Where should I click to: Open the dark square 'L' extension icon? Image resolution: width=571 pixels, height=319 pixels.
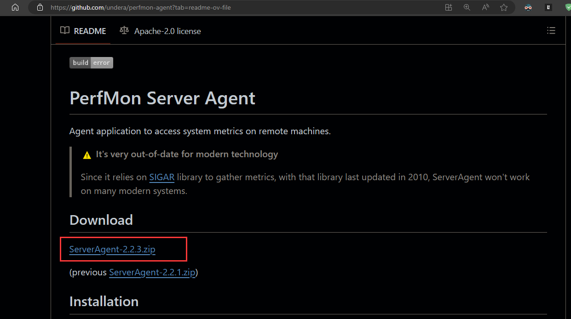click(548, 7)
